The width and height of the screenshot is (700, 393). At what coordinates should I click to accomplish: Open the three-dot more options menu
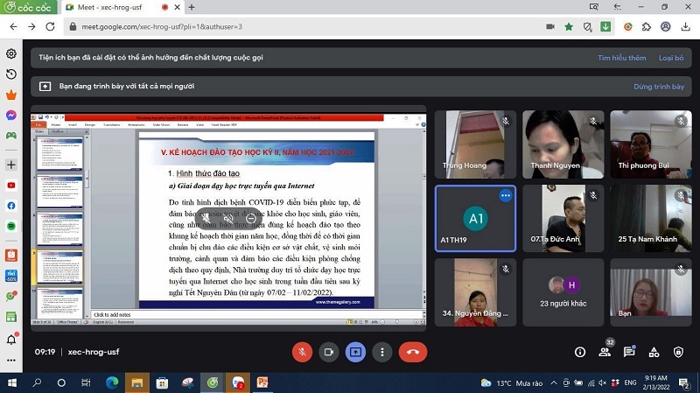pos(382,352)
